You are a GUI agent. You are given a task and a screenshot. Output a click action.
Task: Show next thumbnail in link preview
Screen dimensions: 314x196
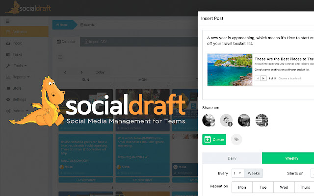point(263,78)
